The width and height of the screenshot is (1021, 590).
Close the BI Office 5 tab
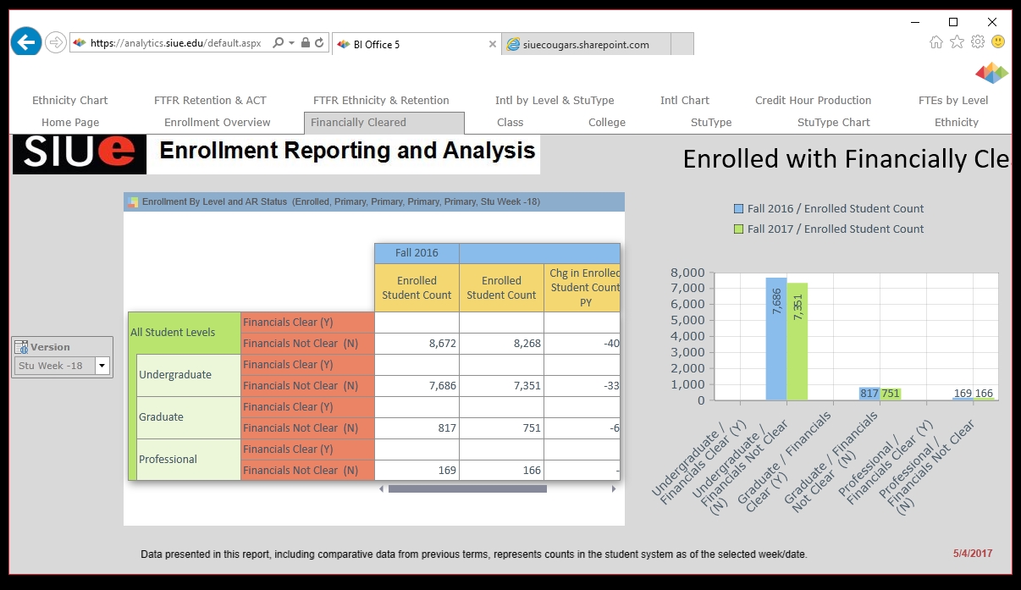tap(493, 44)
